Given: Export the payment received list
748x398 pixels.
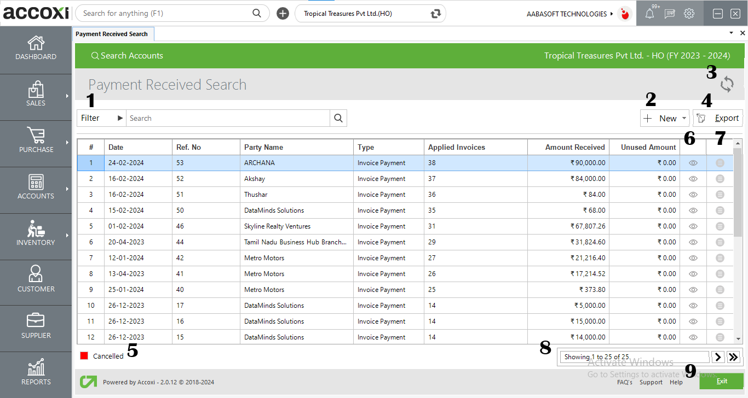Looking at the screenshot, I should pos(718,118).
